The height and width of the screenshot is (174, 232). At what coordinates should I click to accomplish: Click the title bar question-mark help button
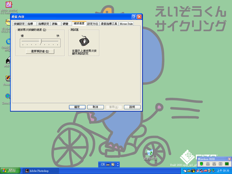[134, 17]
